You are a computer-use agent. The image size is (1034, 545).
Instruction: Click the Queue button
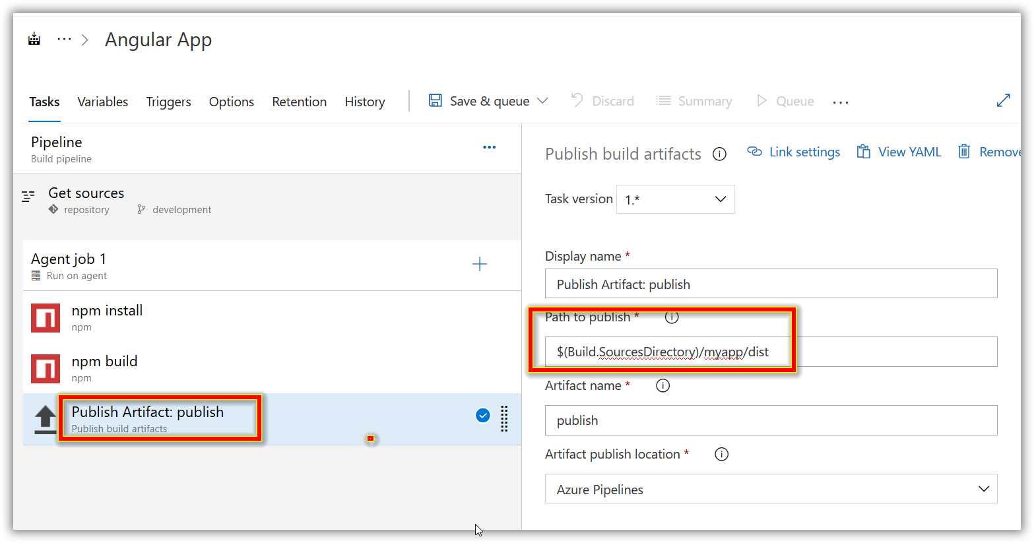pos(785,101)
